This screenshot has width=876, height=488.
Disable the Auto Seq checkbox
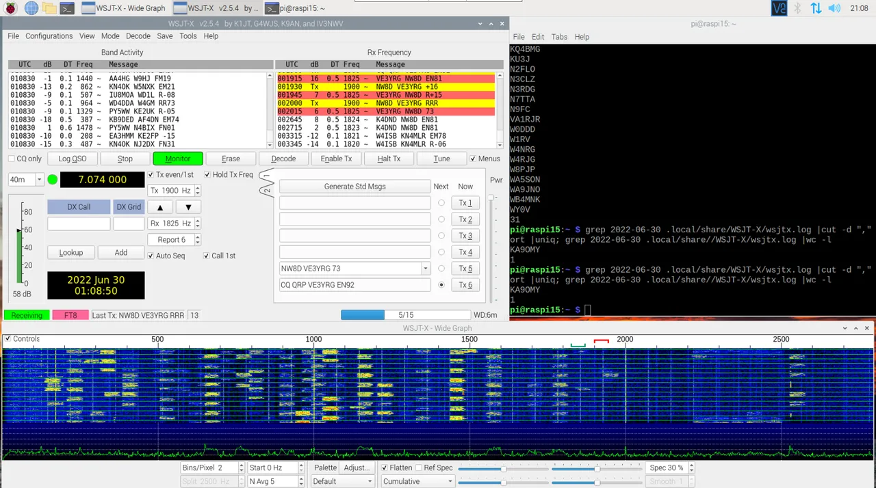(x=151, y=256)
